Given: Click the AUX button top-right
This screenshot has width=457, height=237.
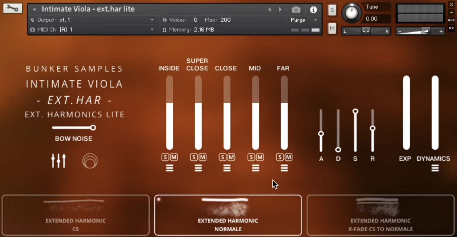Looking at the screenshot, I should pyautogui.click(x=451, y=20).
